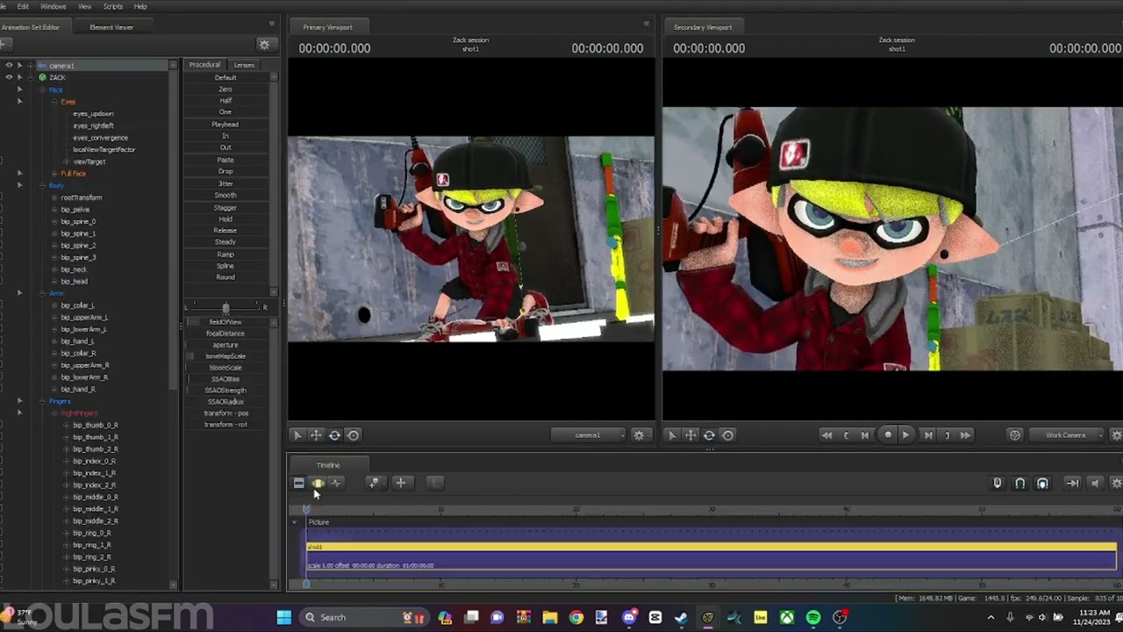The width and height of the screenshot is (1123, 632).
Task: Expand the Full Face group
Action: coord(54,174)
